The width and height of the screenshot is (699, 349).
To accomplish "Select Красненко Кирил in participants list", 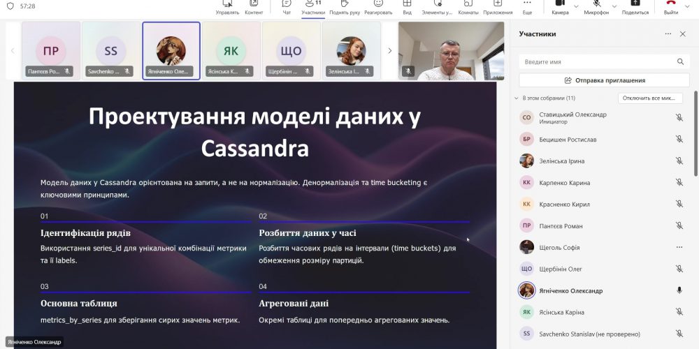I will [x=601, y=204].
